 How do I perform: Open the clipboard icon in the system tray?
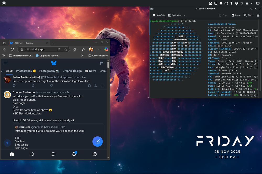(x=216, y=3)
